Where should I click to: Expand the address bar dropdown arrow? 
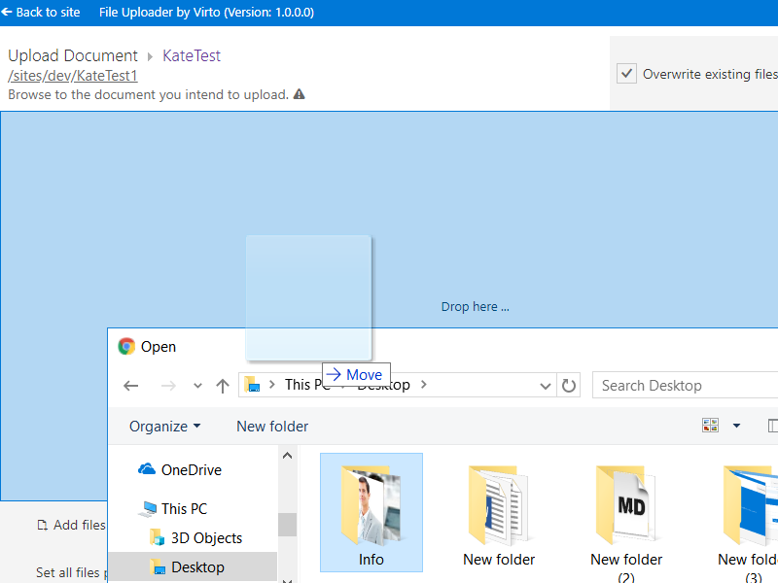(545, 385)
